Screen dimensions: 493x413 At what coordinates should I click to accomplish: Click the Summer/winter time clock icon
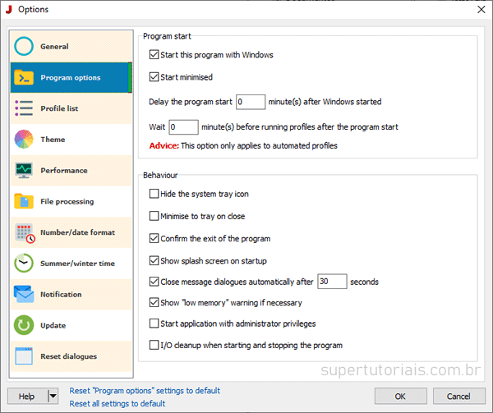coord(24,264)
